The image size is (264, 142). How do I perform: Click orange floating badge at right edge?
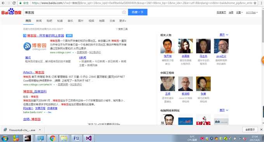click(263, 60)
